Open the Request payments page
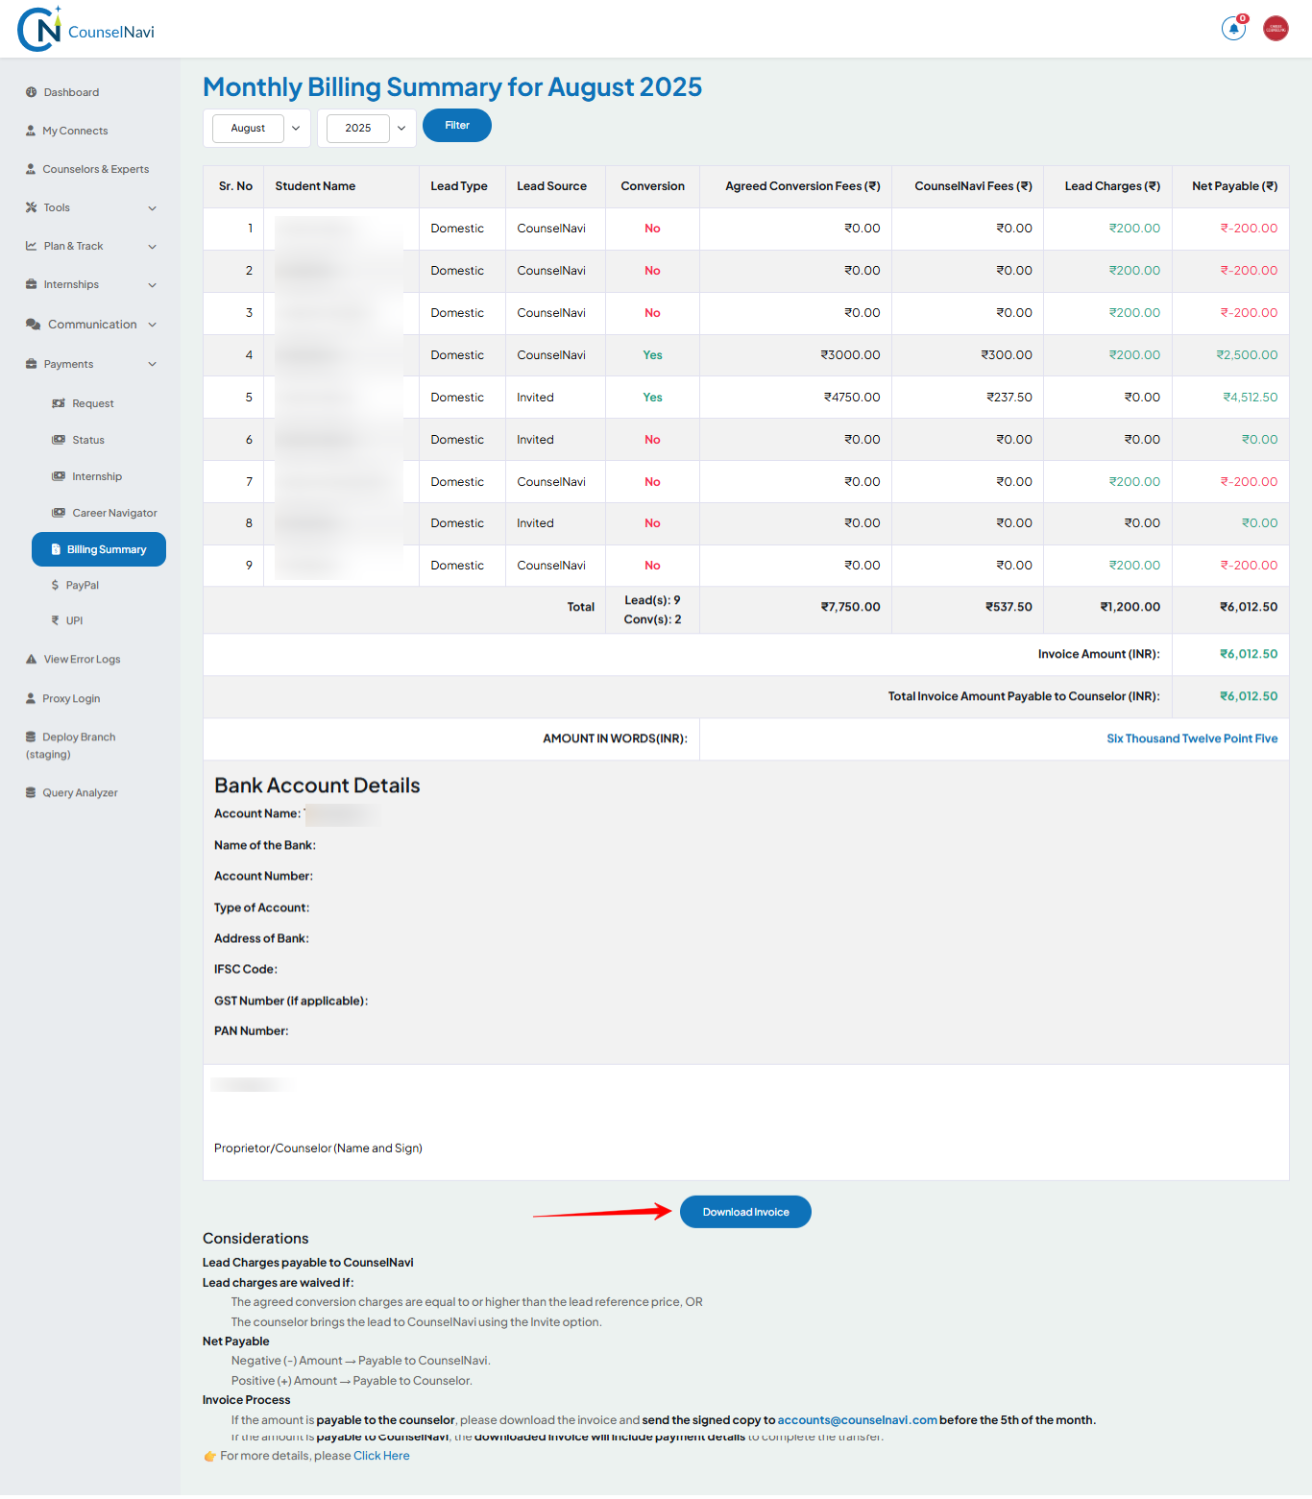 [93, 402]
